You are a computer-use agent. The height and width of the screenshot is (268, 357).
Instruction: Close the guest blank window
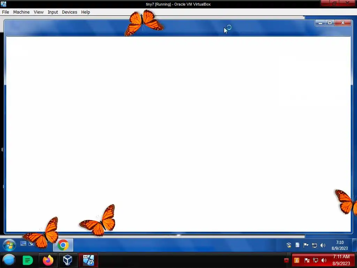[343, 23]
